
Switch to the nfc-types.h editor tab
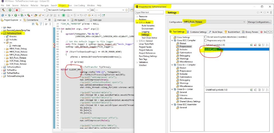click(78, 20)
